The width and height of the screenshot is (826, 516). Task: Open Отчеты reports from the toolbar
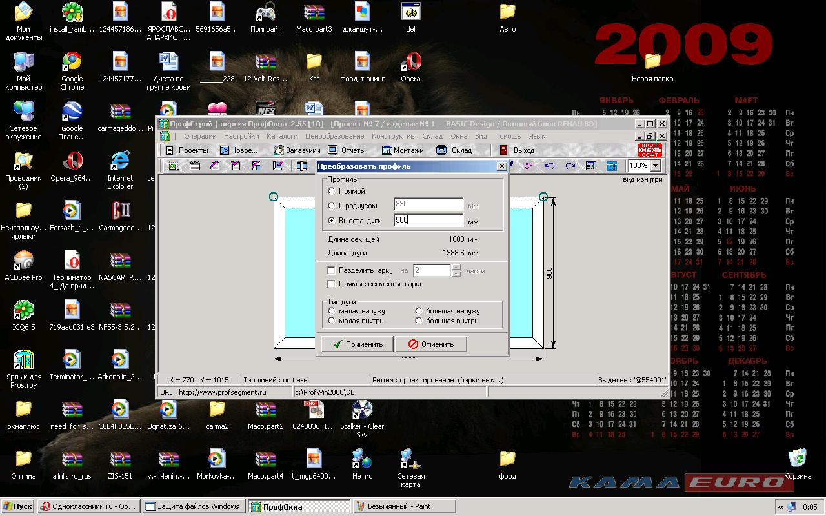pyautogui.click(x=347, y=150)
